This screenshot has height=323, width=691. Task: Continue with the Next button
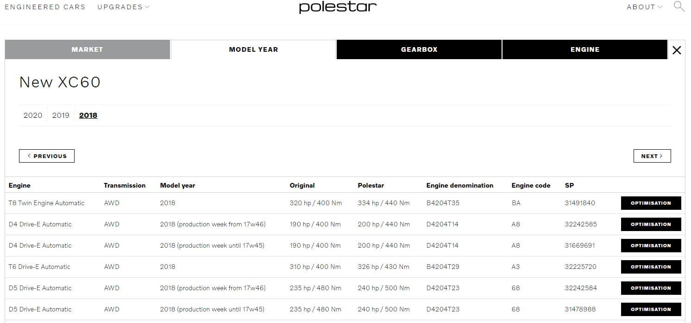652,156
